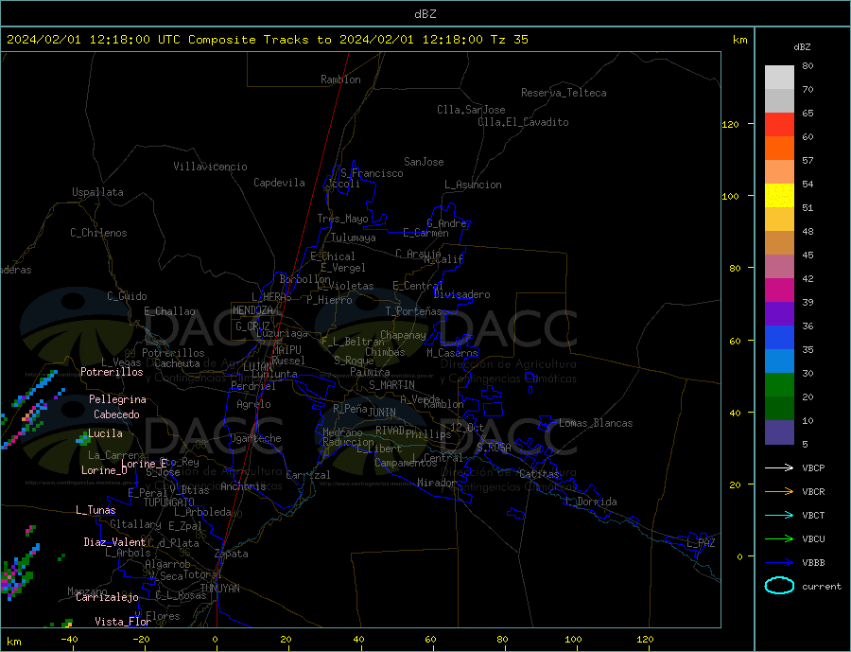Select the red 65 dBZ color swatch

pos(779,124)
